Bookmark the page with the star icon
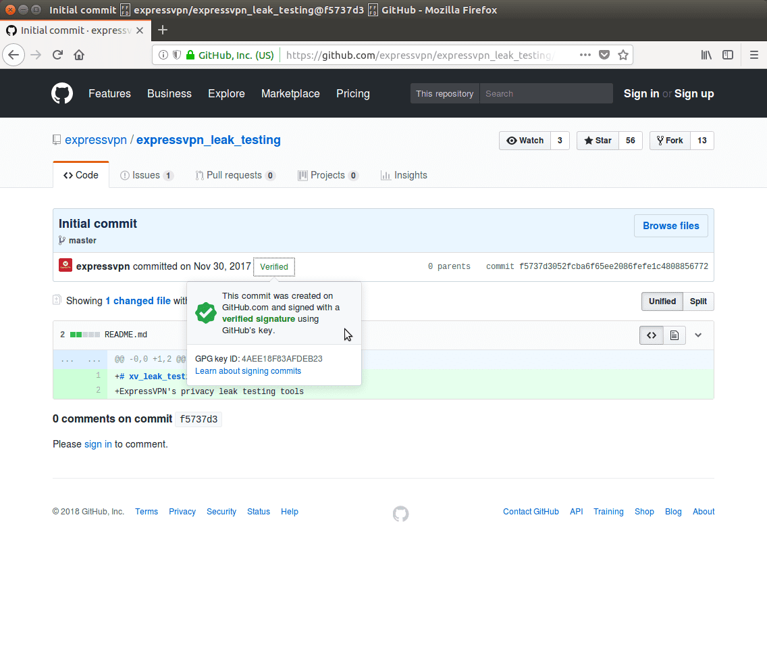The width and height of the screenshot is (767, 653). tap(623, 55)
